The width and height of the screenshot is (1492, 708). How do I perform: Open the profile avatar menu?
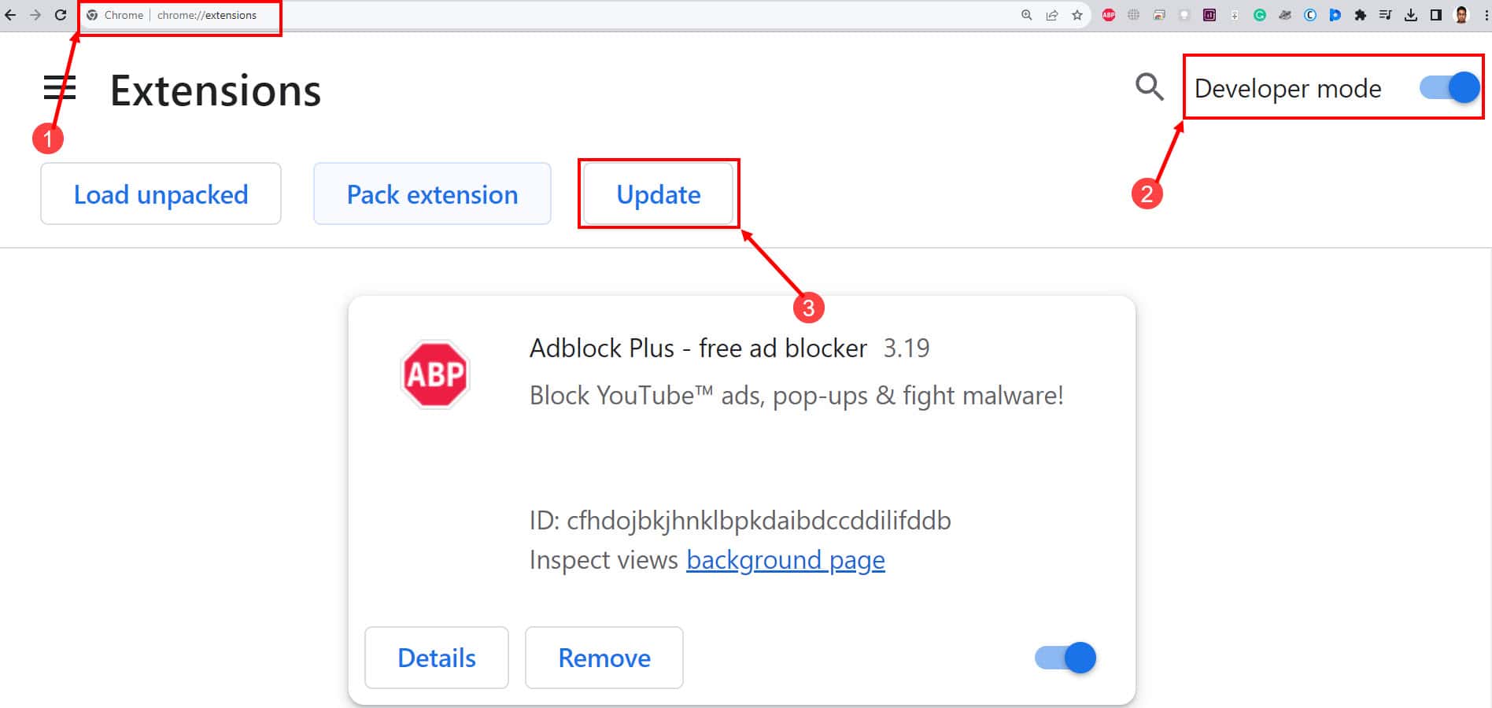pyautogui.click(x=1462, y=15)
